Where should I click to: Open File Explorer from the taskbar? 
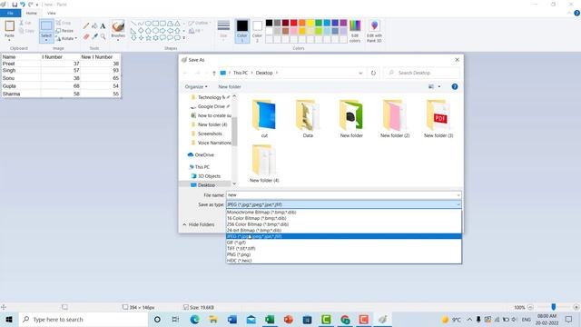[213, 319]
